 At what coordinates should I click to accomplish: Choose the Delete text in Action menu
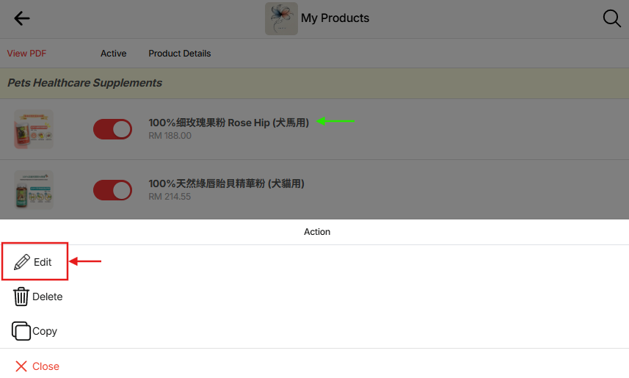(48, 297)
